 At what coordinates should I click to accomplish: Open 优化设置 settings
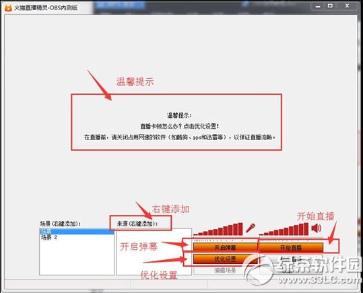pos(225,259)
